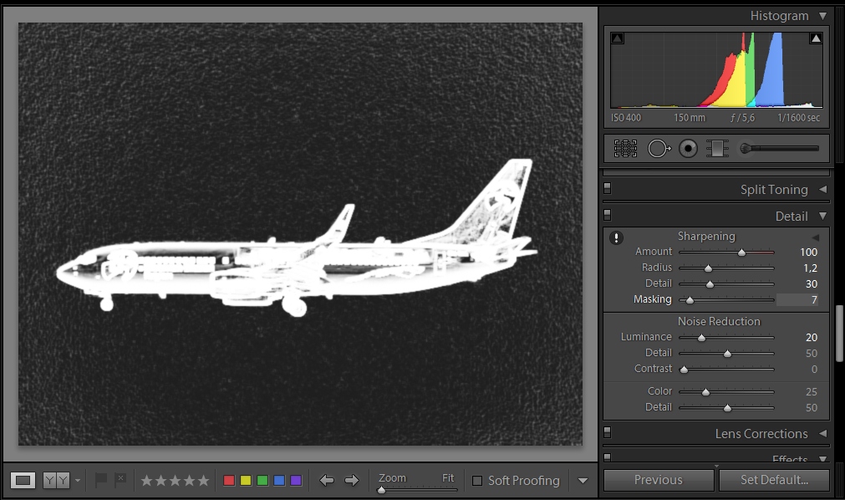
Task: Go to the previous photo arrow
Action: (327, 480)
